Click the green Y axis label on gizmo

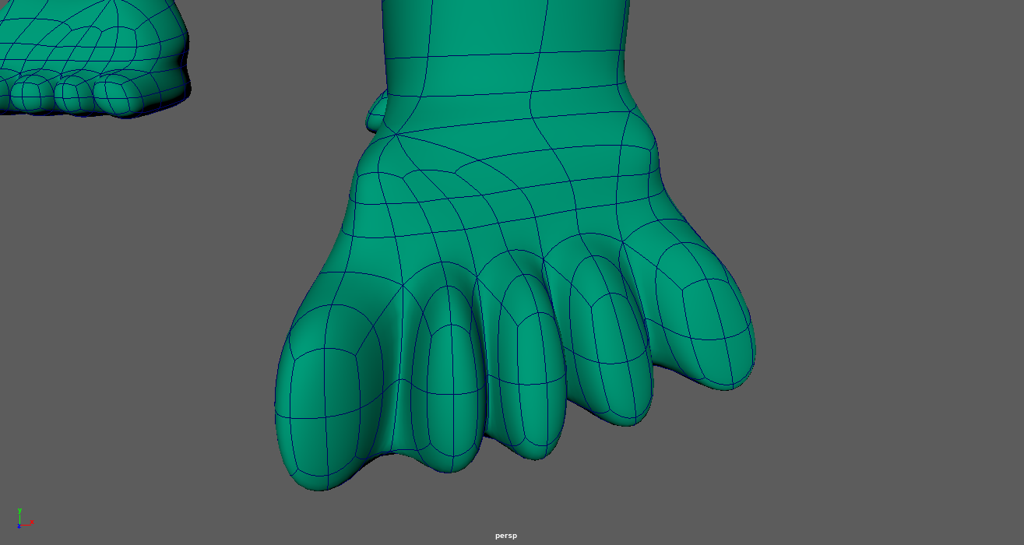(x=19, y=511)
